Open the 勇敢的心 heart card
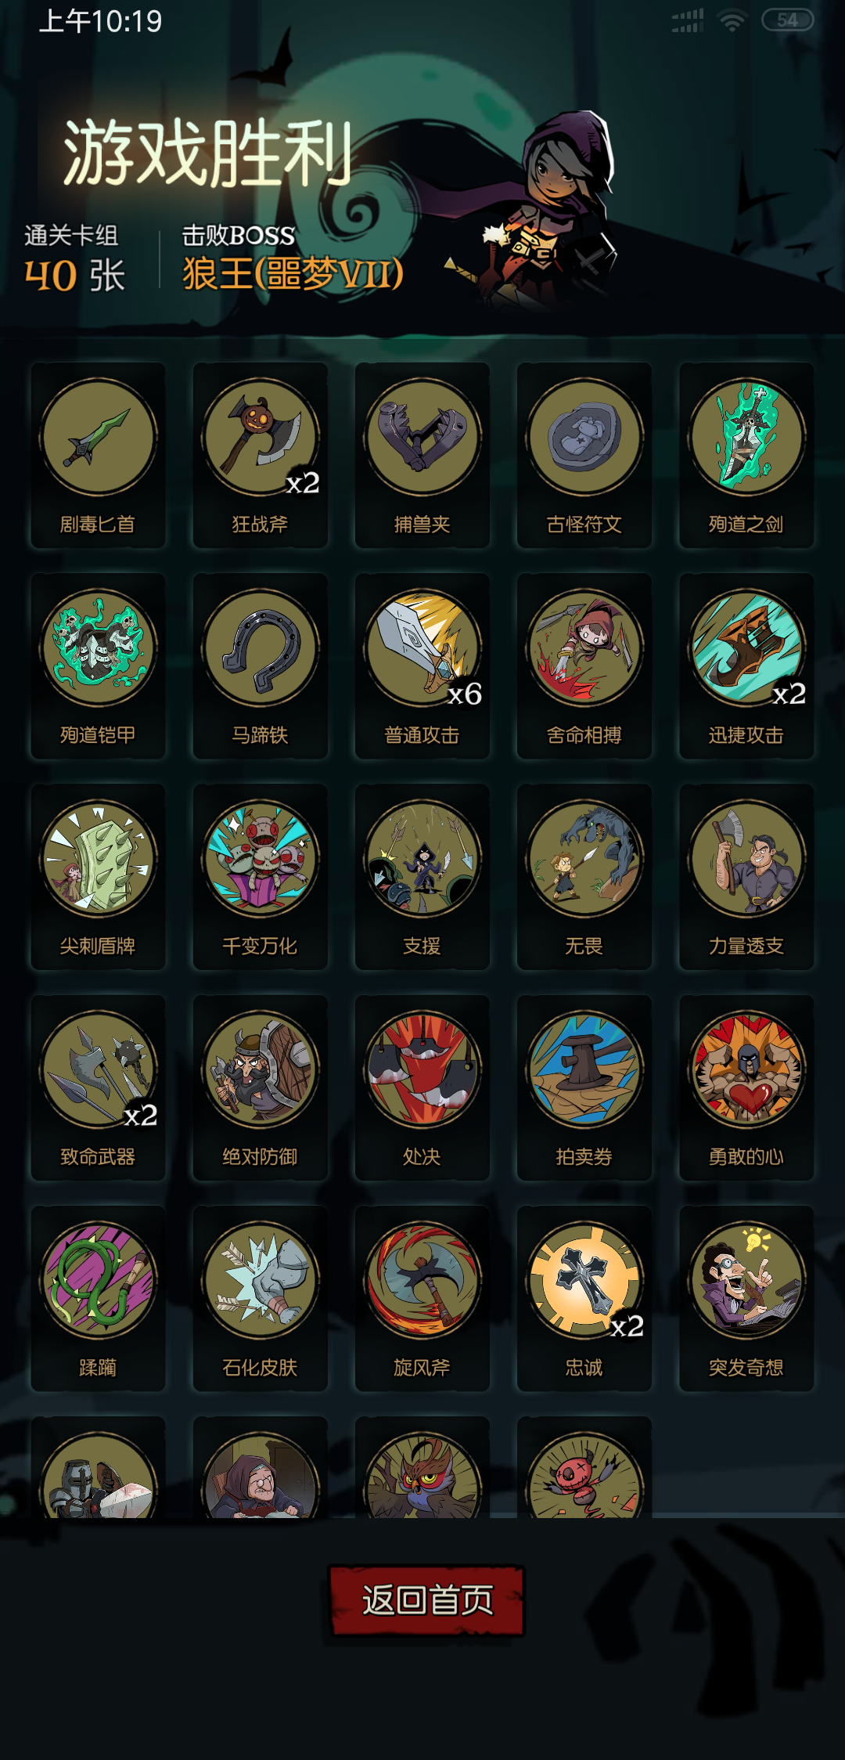 pos(746,1087)
